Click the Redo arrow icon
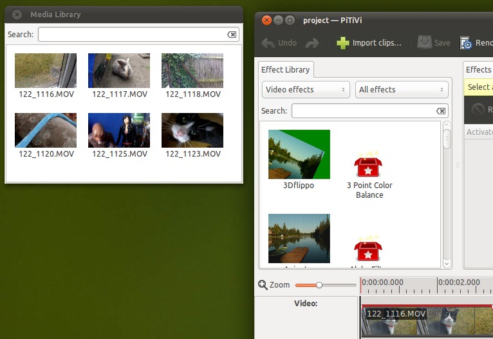This screenshot has width=493, height=339. (312, 43)
